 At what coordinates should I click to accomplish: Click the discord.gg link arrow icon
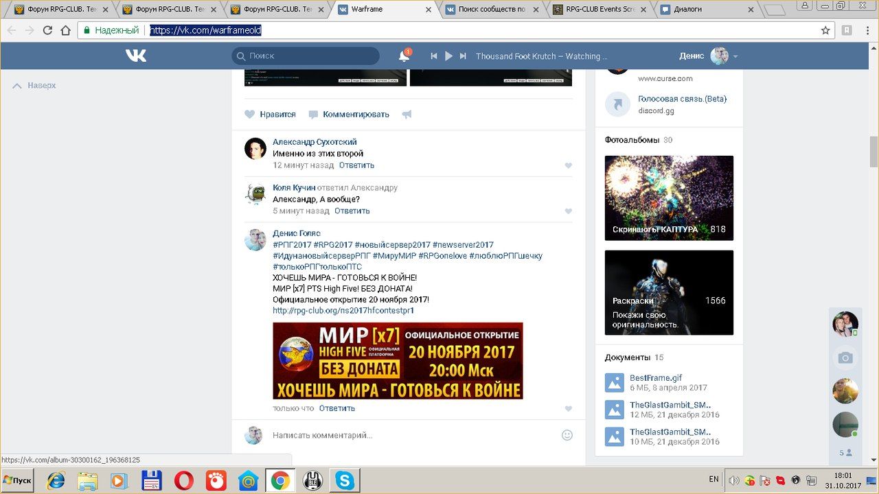pos(617,104)
